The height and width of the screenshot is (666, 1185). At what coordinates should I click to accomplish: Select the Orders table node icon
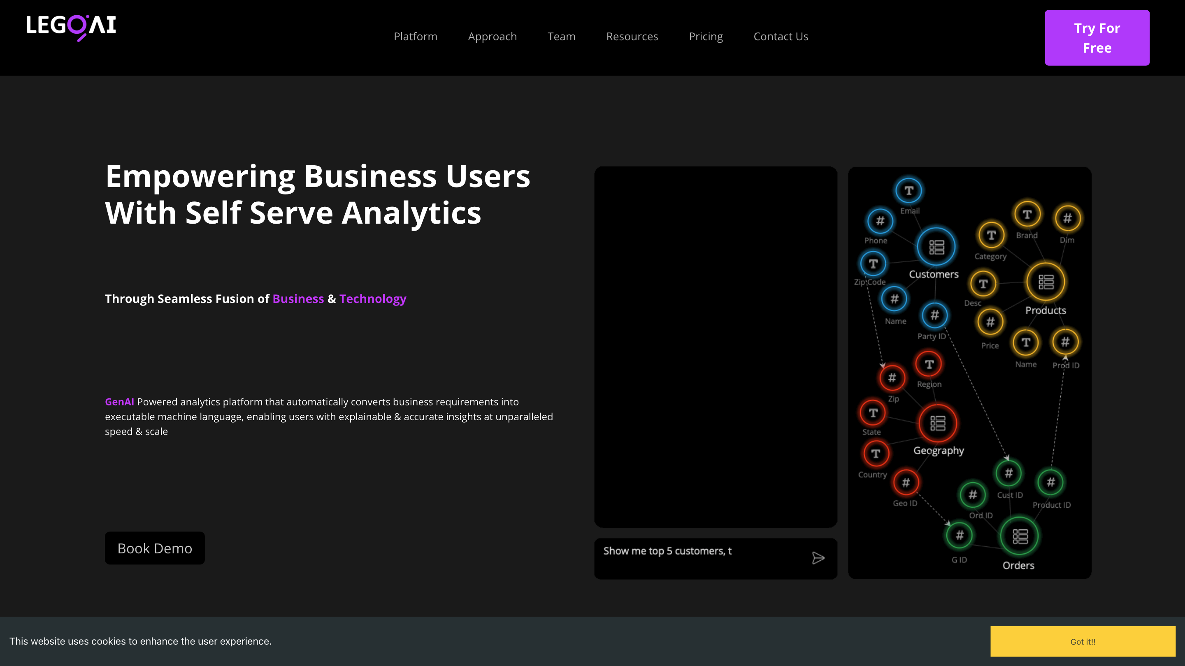click(1020, 536)
